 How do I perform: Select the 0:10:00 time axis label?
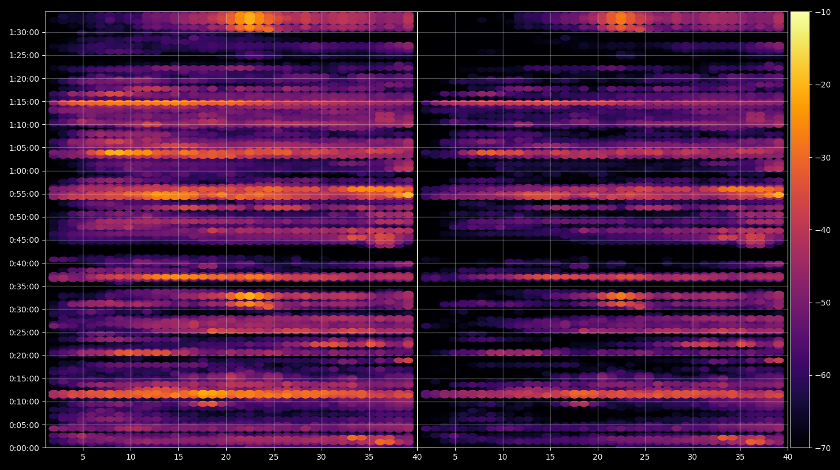pos(24,402)
